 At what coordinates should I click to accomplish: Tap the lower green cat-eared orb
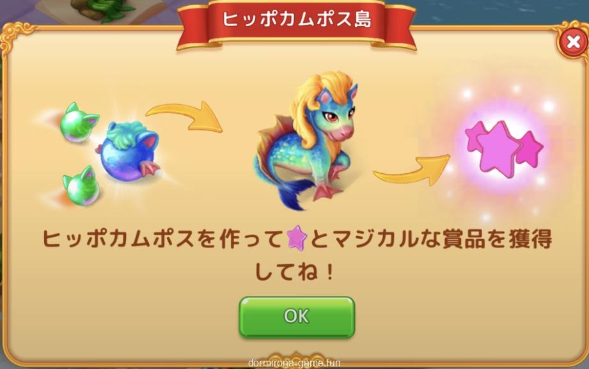82,186
